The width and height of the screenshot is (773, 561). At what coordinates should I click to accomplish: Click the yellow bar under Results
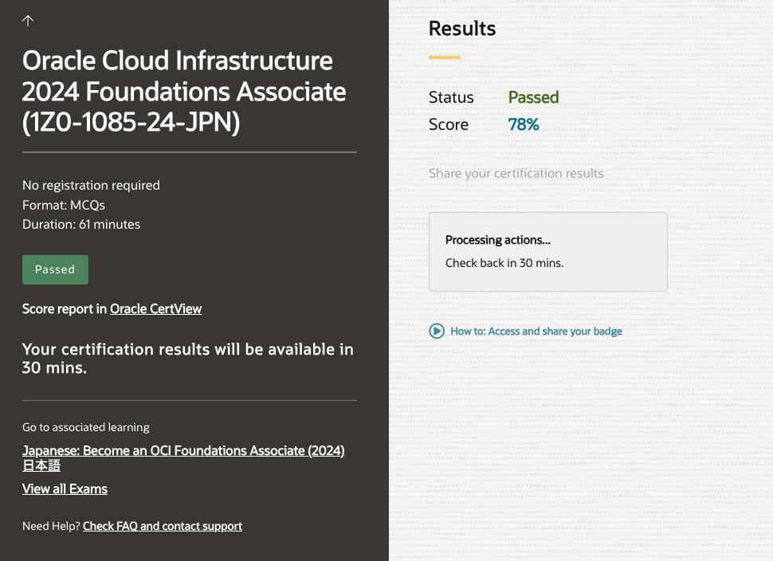pyautogui.click(x=445, y=57)
